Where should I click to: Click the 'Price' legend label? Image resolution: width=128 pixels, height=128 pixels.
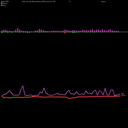[x=4, y=6]
